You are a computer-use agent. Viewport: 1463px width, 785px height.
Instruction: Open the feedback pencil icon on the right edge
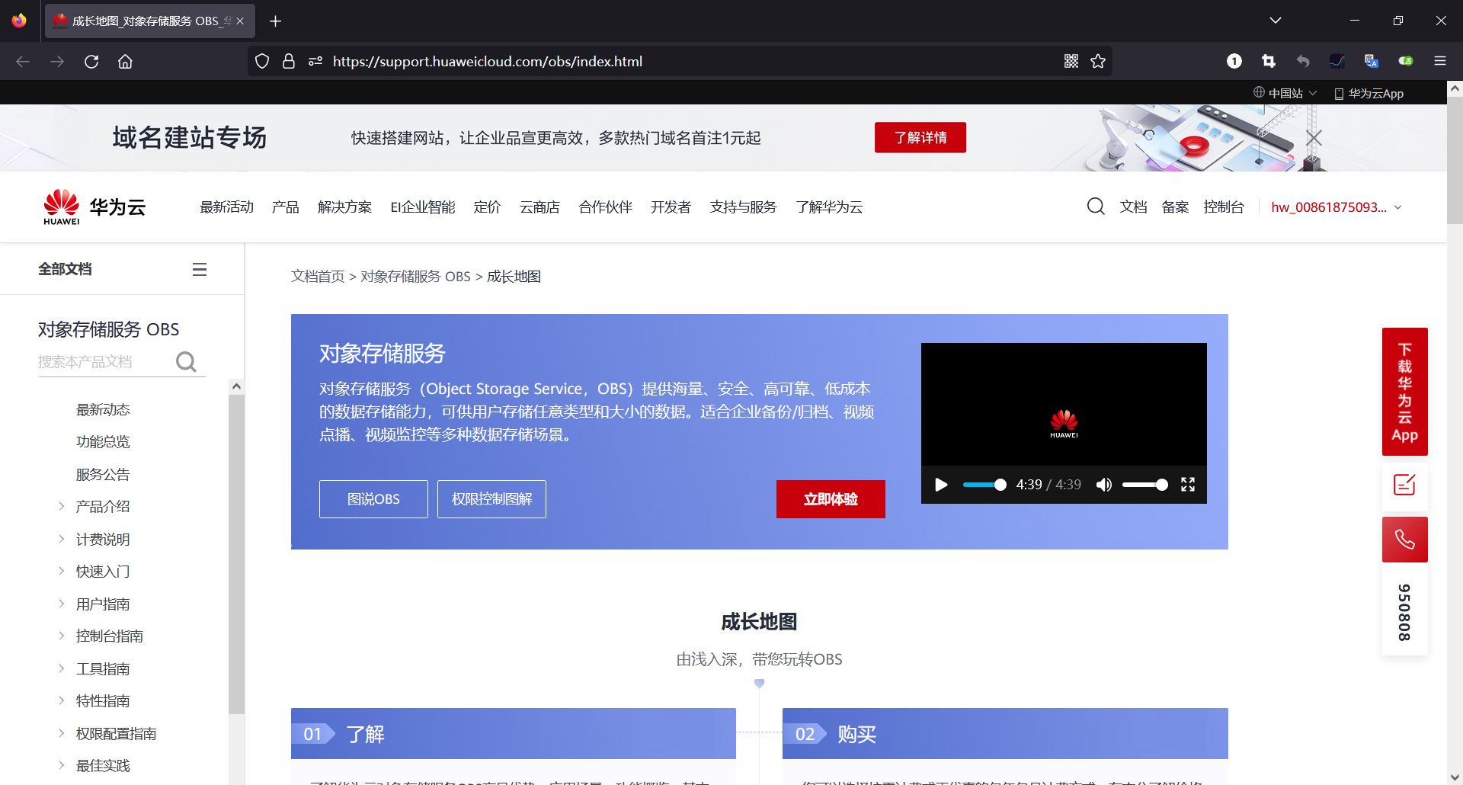(1404, 485)
